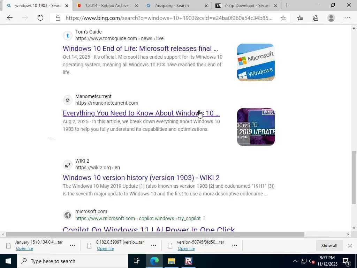Open options for 0.182.0.59097 download
This screenshot has height=268, width=357.
(153, 245)
